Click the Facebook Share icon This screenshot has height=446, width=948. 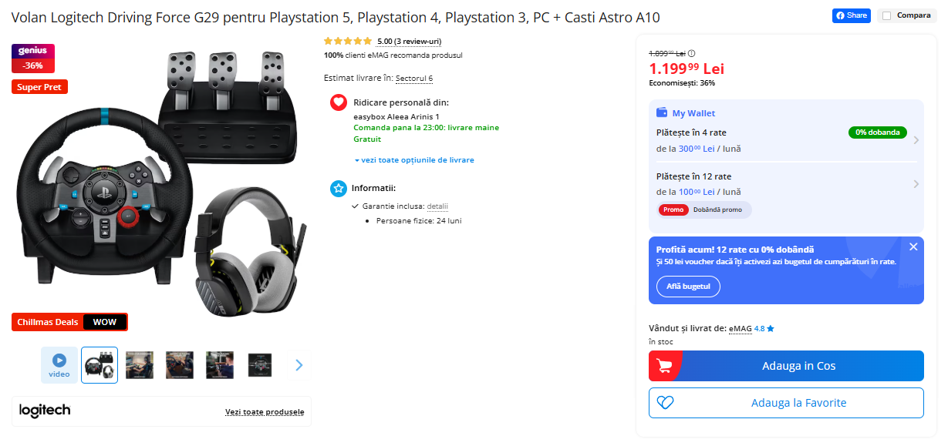pyautogui.click(x=840, y=15)
